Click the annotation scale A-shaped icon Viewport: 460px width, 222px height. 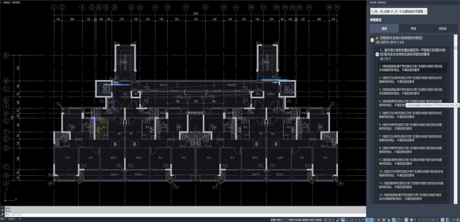[x=406, y=219]
